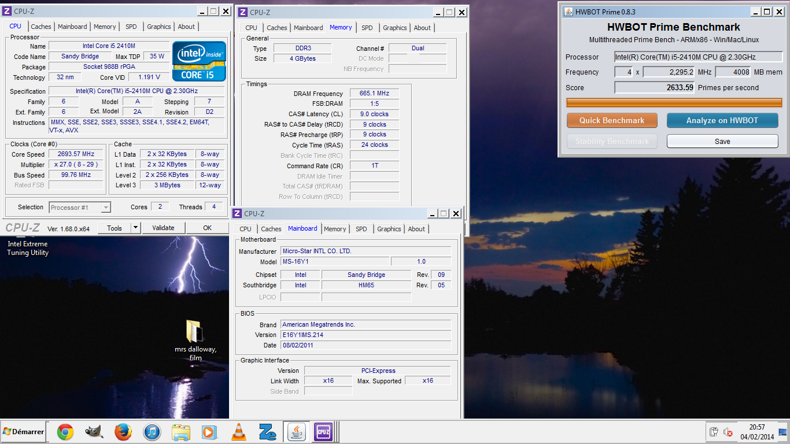Select Memory tab in Mainboard window
790x444 pixels.
click(335, 229)
